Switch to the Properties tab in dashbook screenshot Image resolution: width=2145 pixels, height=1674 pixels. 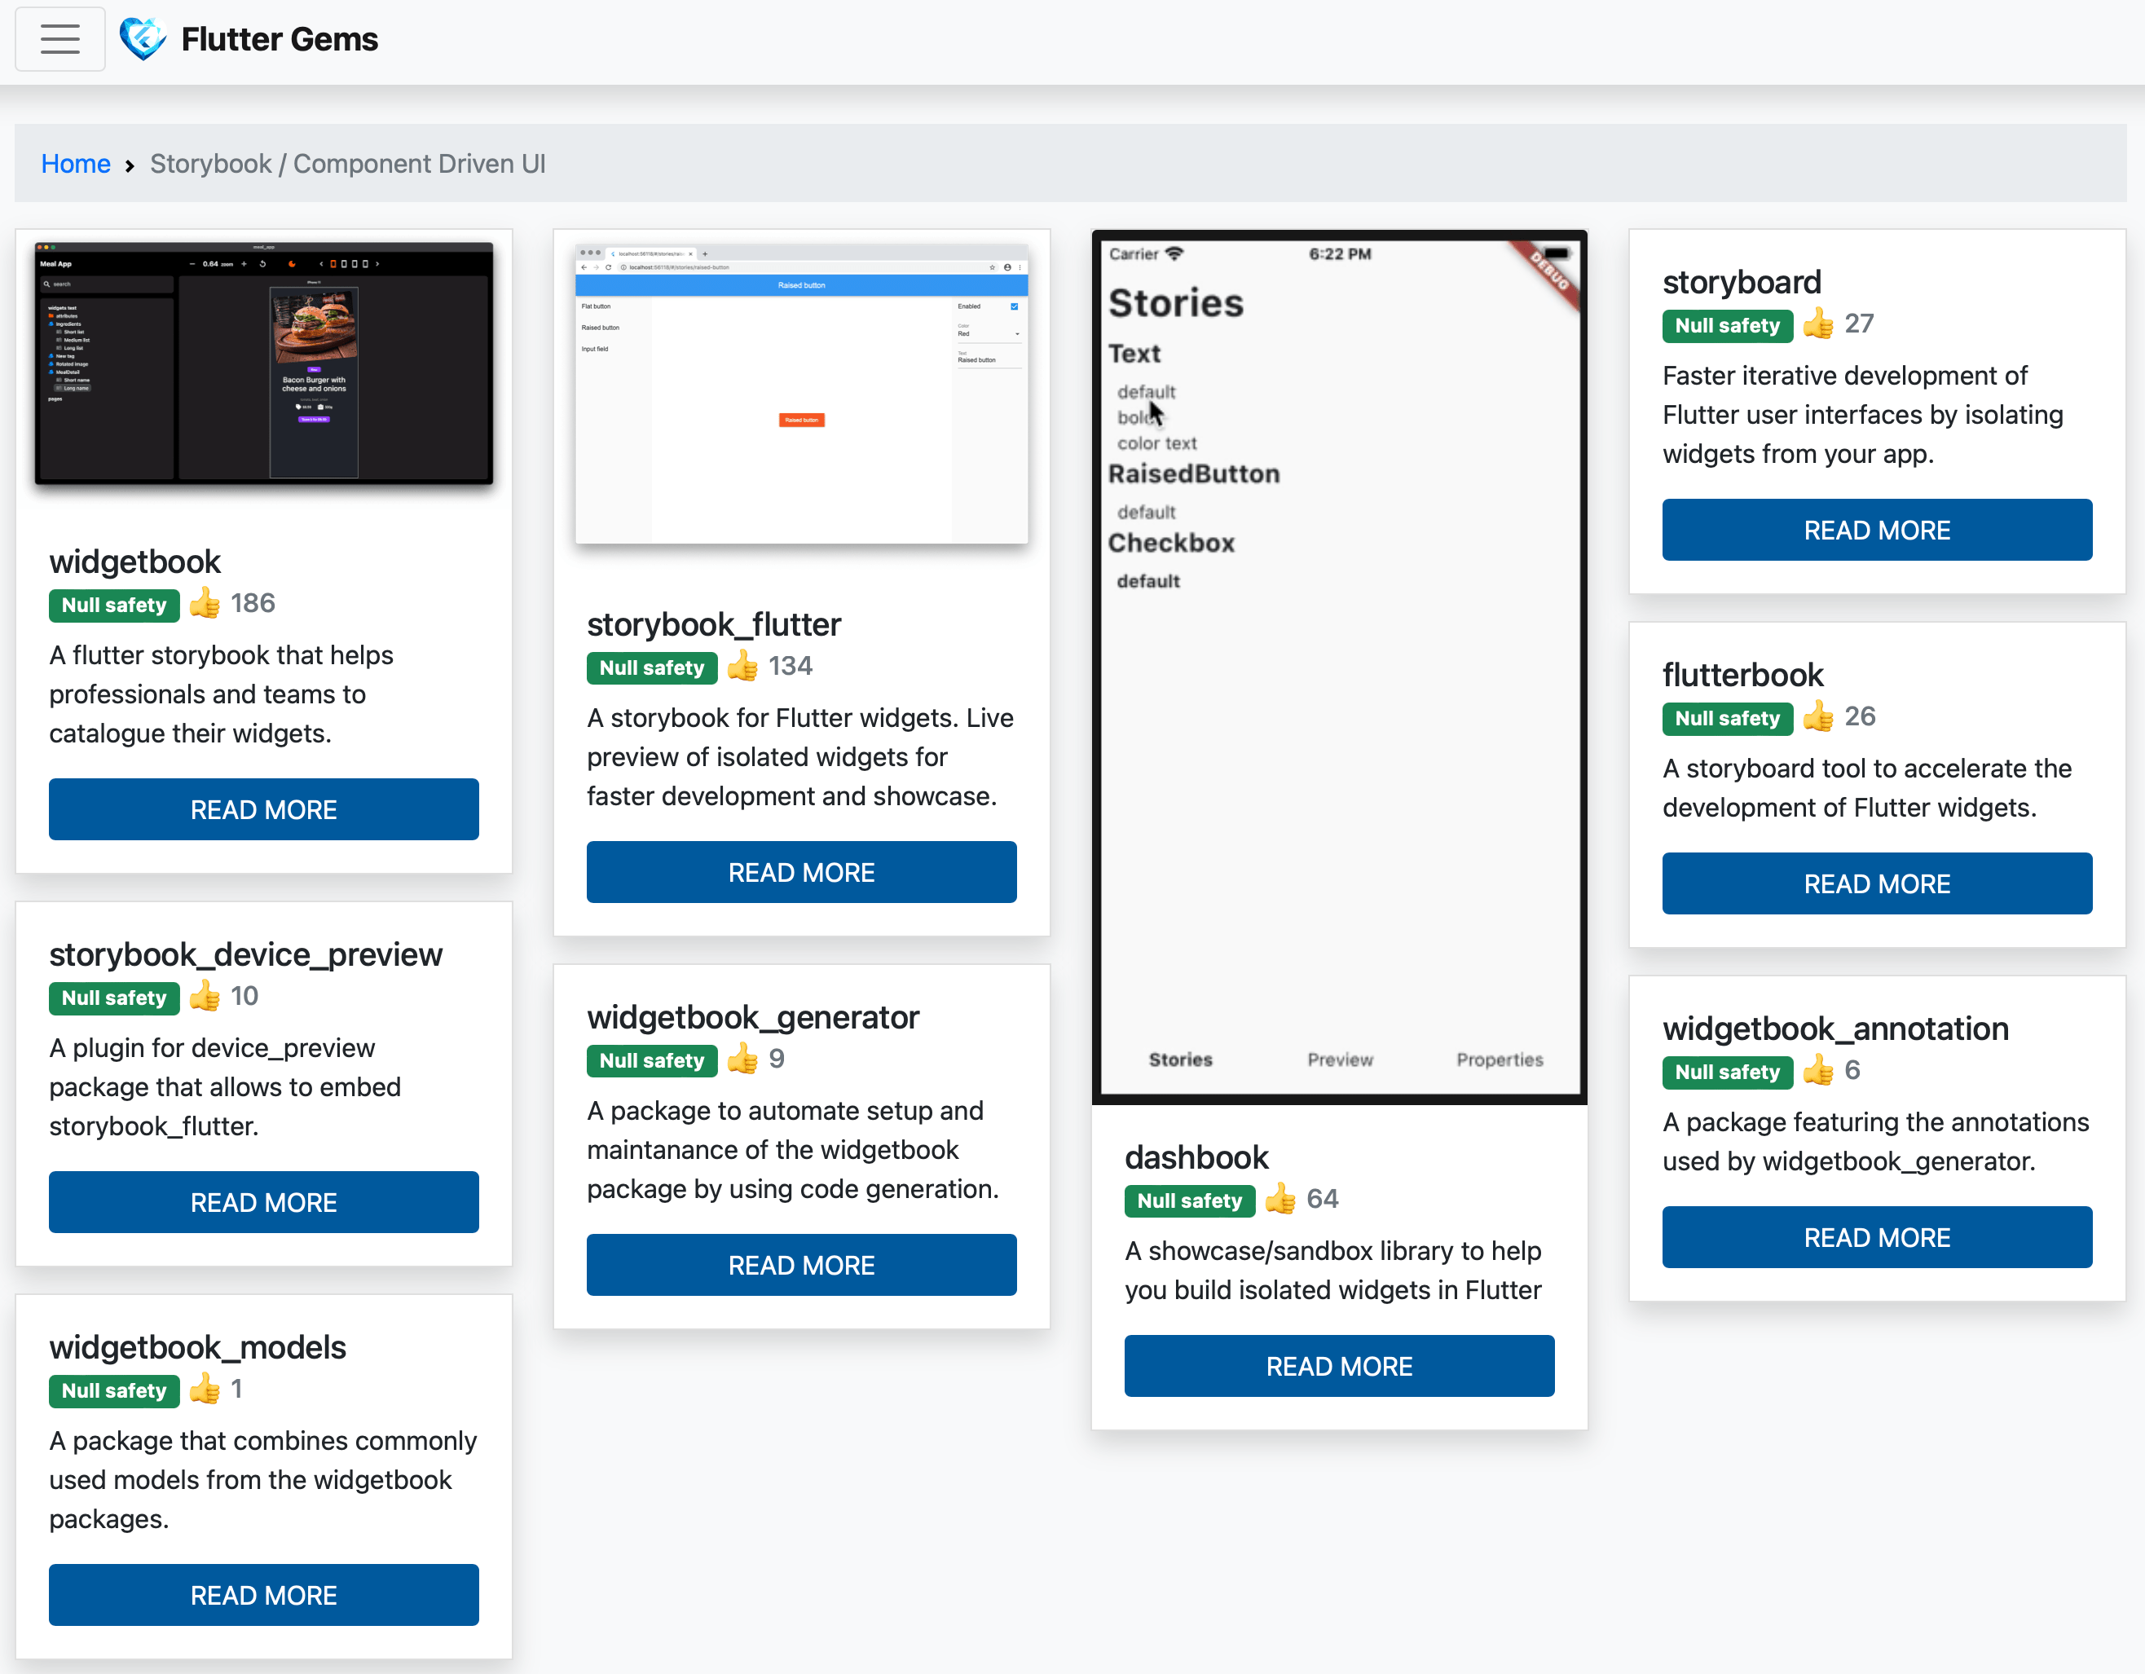tap(1499, 1059)
